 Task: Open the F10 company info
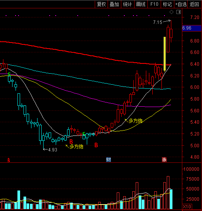[154, 4]
